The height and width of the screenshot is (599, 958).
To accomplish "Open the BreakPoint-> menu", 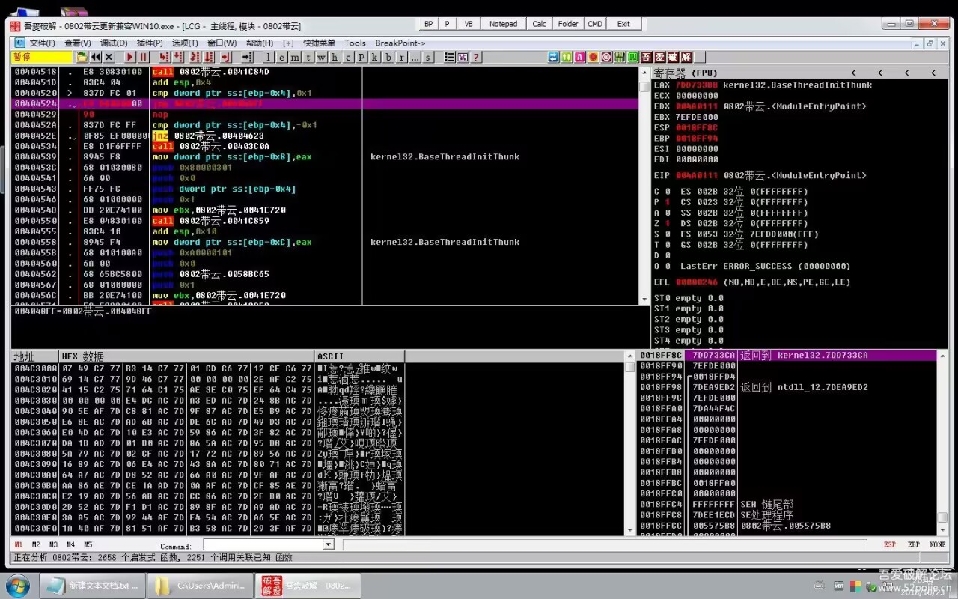I will click(x=400, y=43).
